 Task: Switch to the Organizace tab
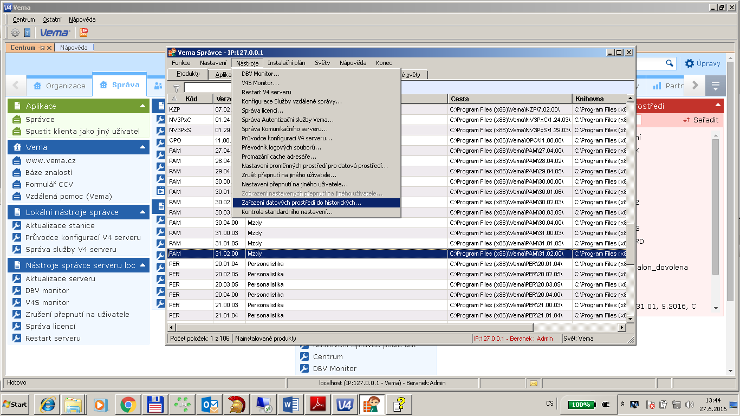[59, 86]
